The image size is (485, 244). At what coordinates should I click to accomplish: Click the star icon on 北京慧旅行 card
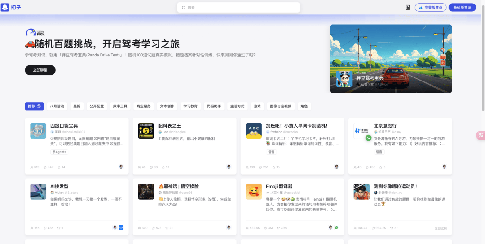(x=380, y=167)
